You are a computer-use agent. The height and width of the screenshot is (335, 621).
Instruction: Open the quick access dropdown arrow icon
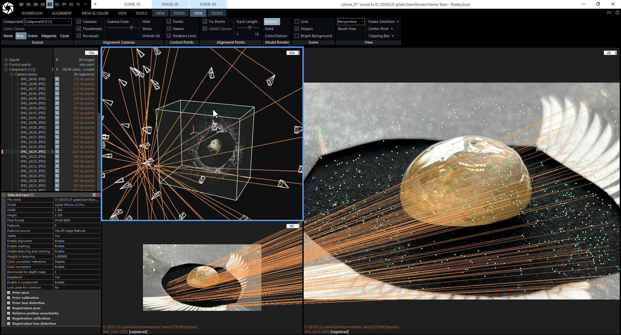(95, 4)
